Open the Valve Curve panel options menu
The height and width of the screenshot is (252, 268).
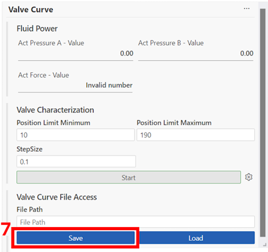(x=247, y=9)
